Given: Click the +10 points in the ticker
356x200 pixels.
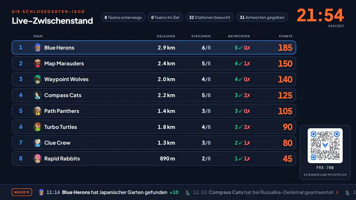Looking at the screenshot, I should [x=174, y=192].
